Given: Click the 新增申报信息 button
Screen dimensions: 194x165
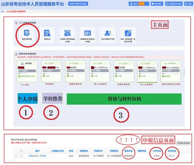Looking at the screenshot, I should (x=183, y=143).
